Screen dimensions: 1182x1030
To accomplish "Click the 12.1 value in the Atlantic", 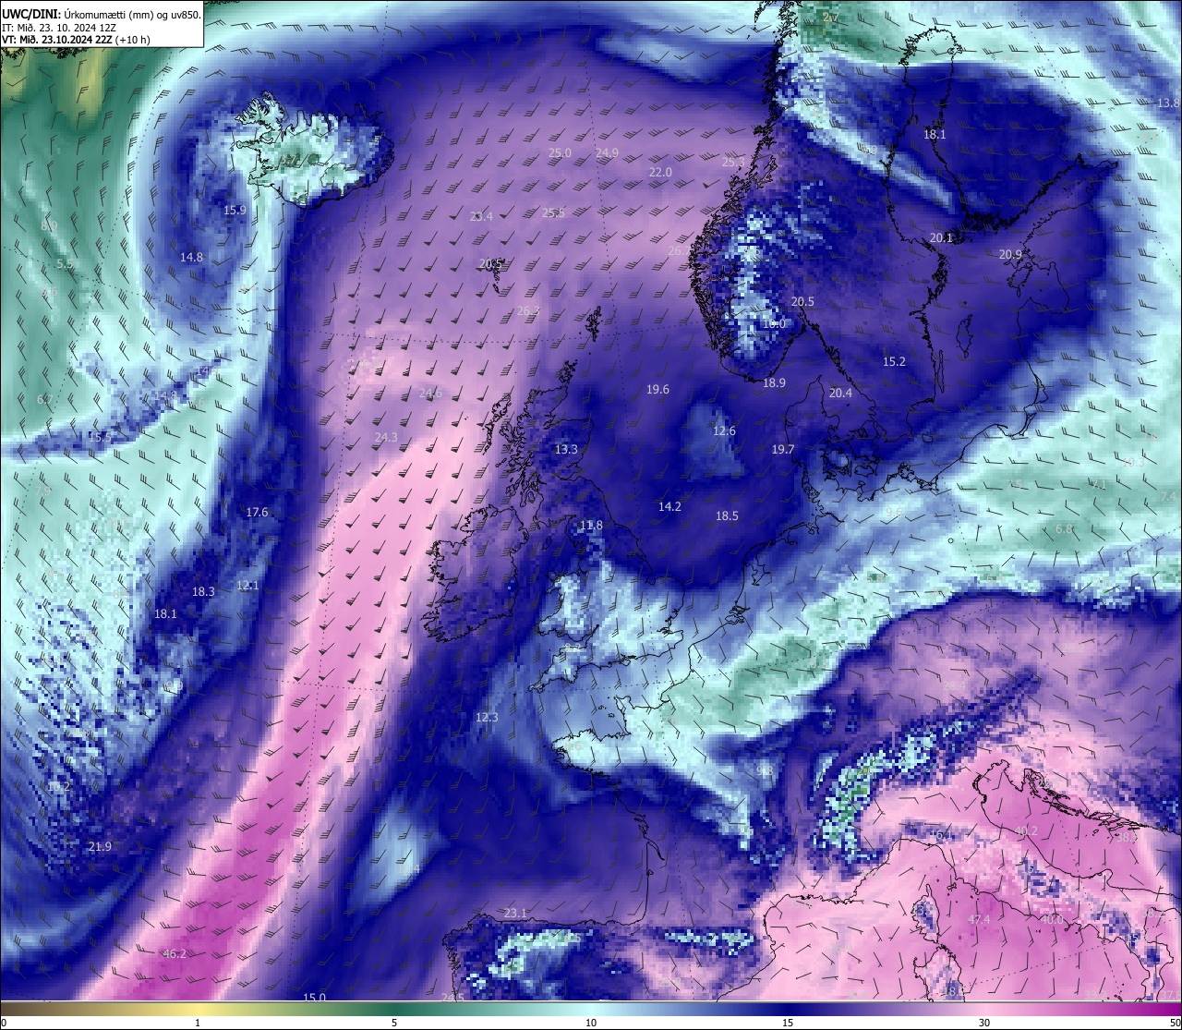I will [x=247, y=585].
